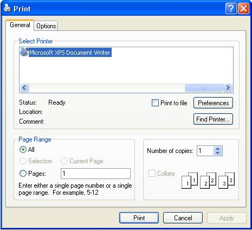Cancel the print dialog
Viewport: 252px width, 230px height.
(183, 218)
